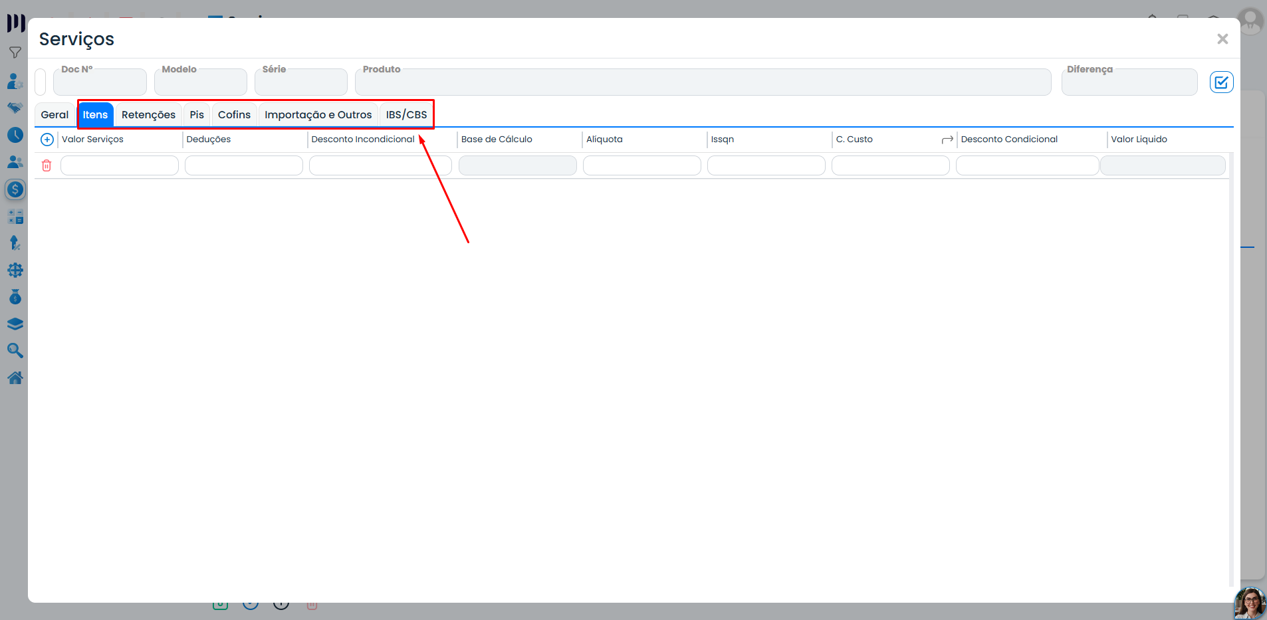
Task: Open the clock icon in sidebar
Action: (15, 135)
